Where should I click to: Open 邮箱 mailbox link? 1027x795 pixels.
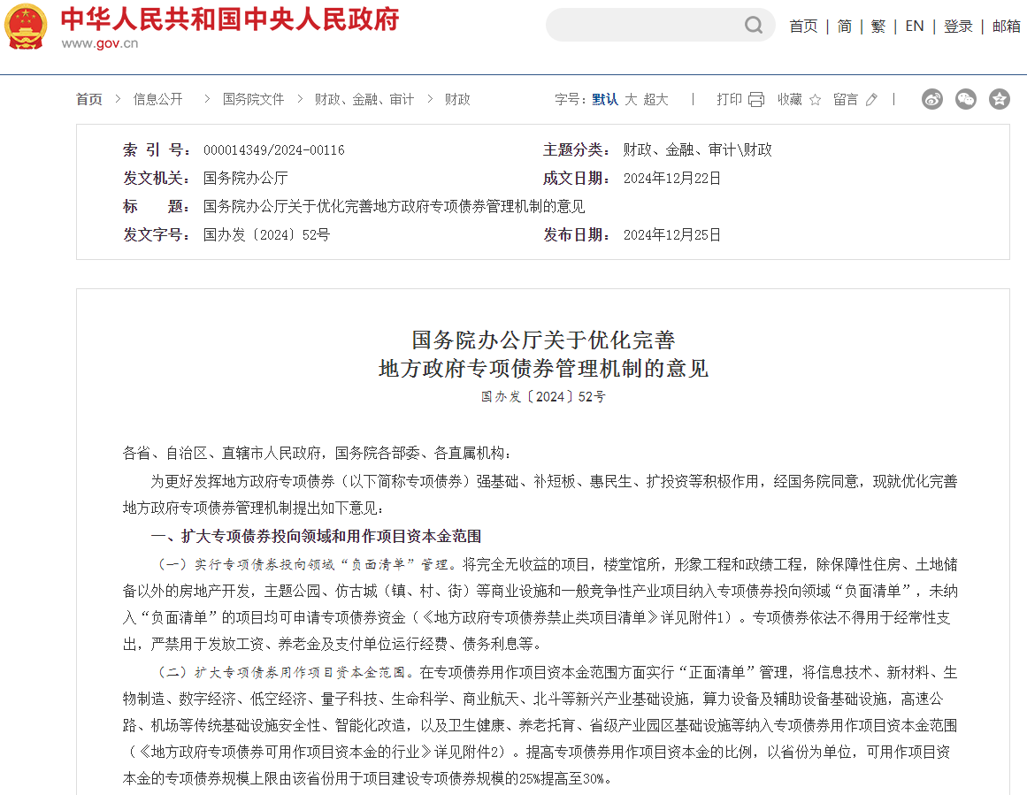[x=1006, y=26]
